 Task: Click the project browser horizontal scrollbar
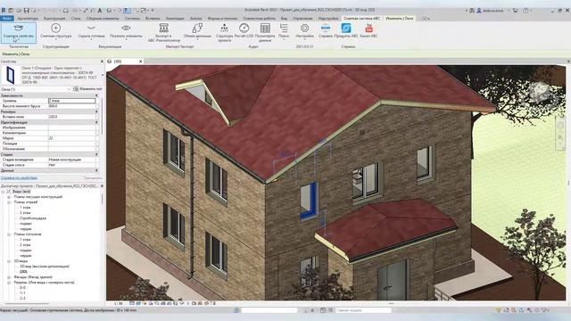pyautogui.click(x=28, y=303)
